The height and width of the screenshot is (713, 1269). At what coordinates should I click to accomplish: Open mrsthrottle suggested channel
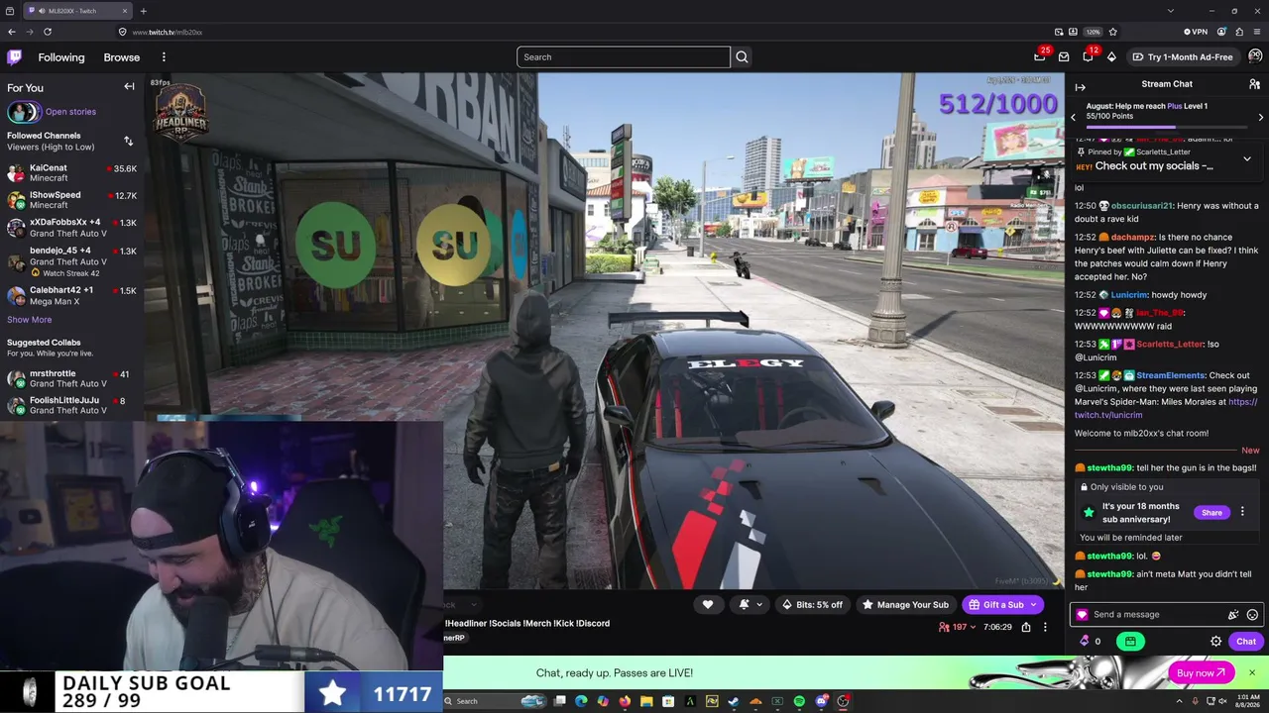[x=71, y=378]
